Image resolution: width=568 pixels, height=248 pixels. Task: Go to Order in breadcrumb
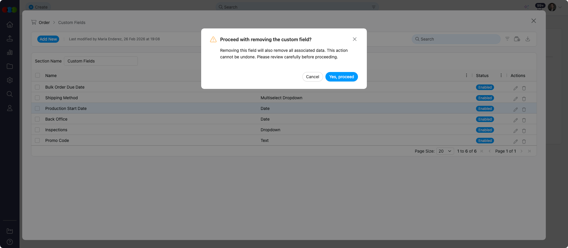click(x=44, y=23)
